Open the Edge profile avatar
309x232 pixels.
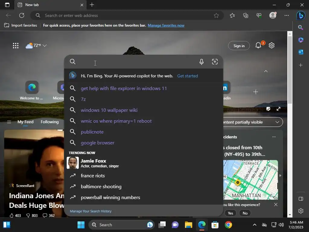[x=273, y=15]
